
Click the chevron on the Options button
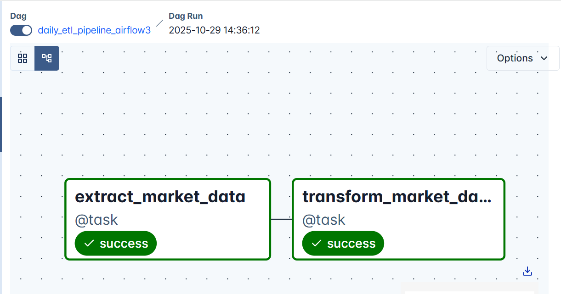(x=544, y=58)
